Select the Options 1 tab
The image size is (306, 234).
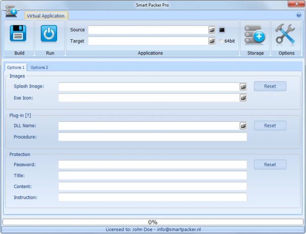16,67
